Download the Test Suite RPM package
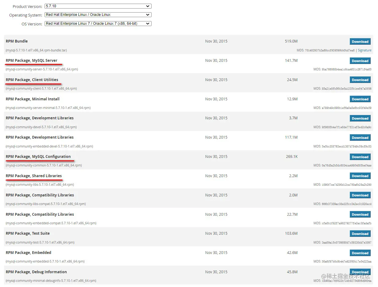 click(x=360, y=234)
